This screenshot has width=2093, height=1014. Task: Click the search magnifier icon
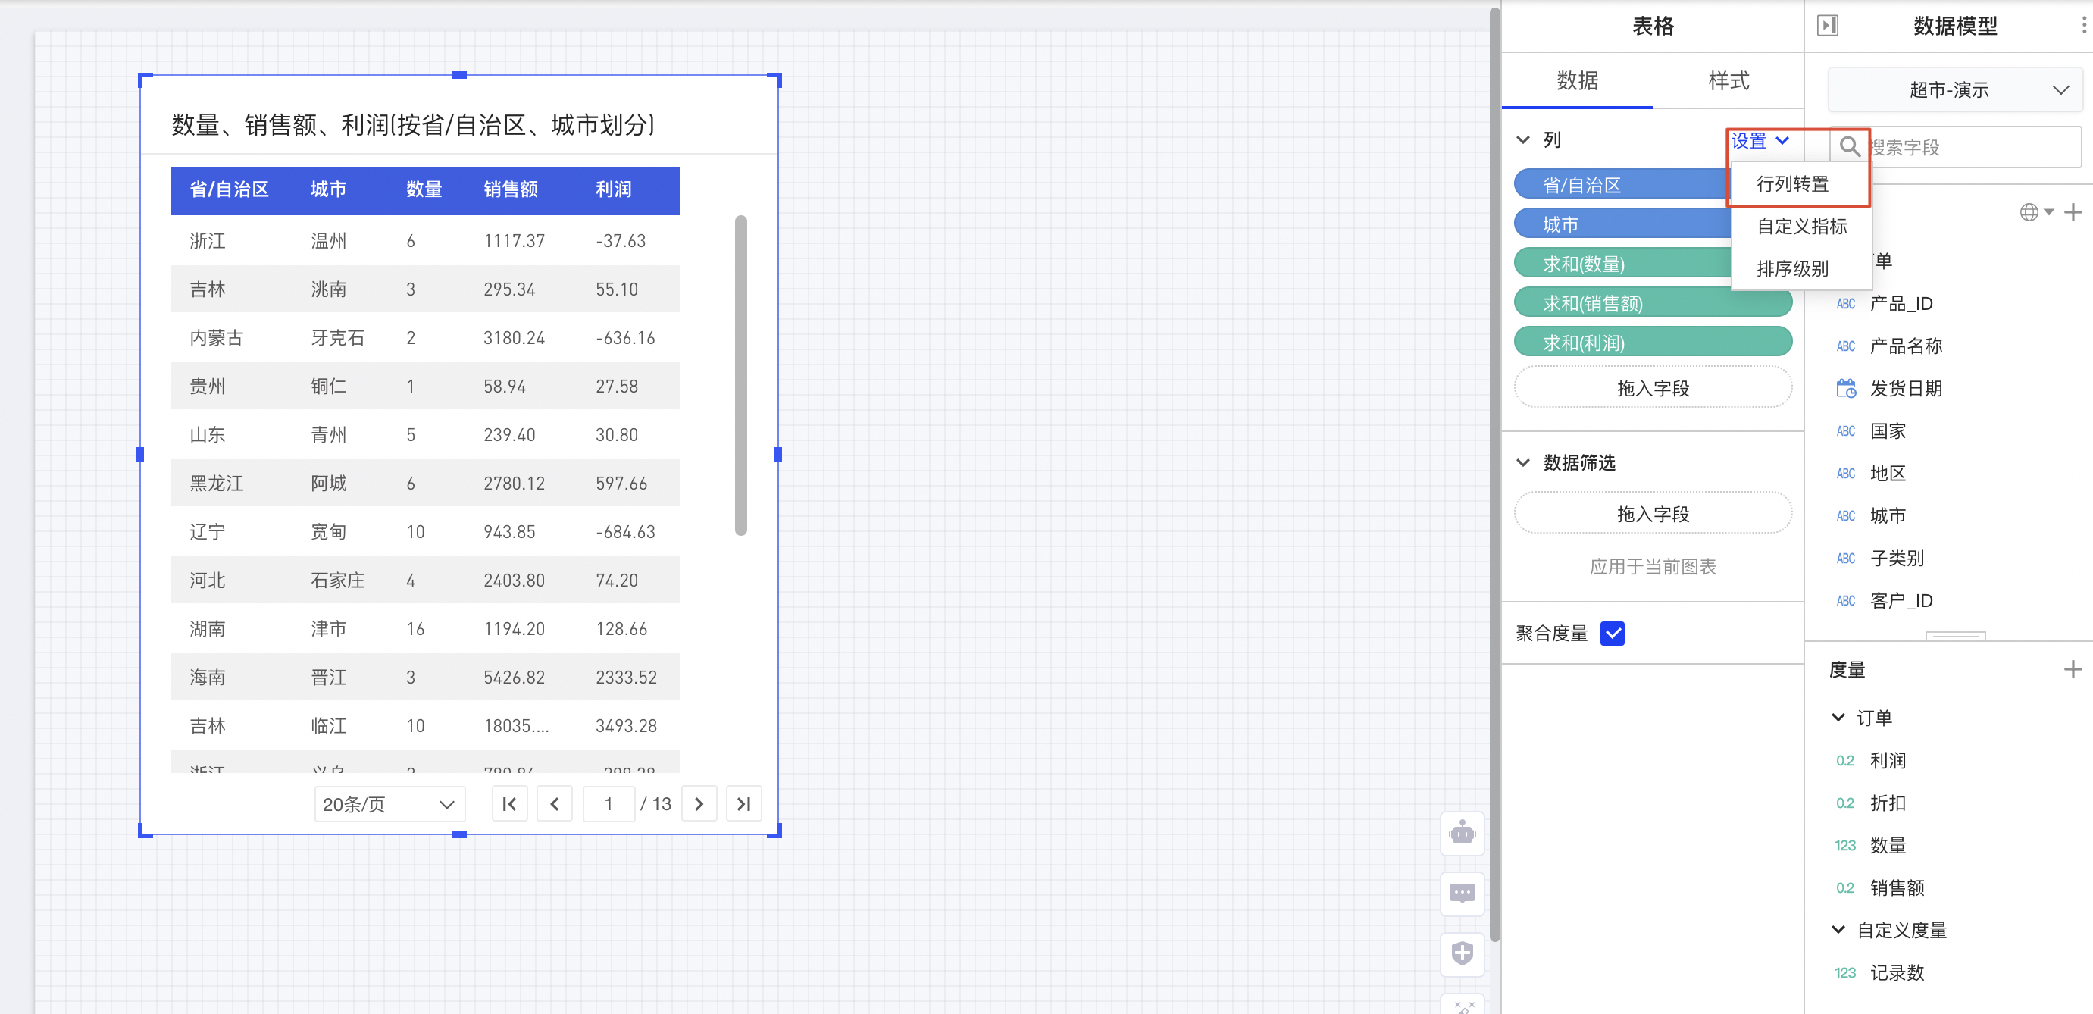click(x=1849, y=146)
